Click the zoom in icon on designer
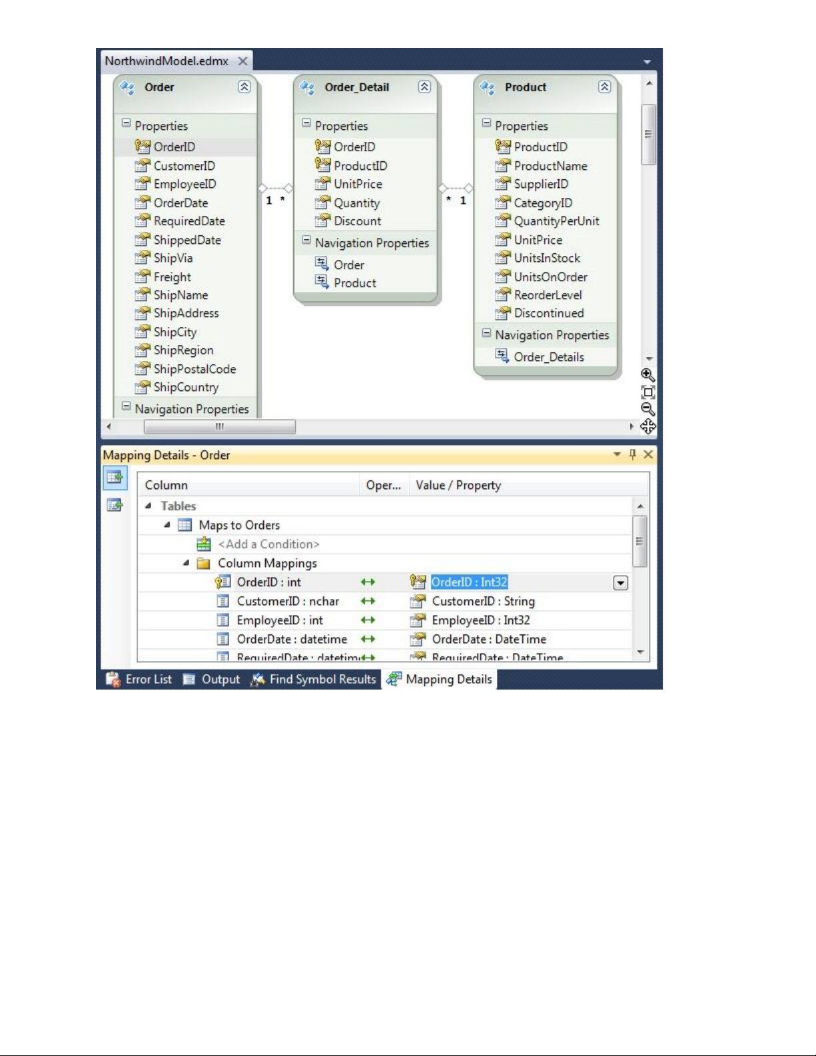Viewport: 816px width, 1056px height. point(648,375)
